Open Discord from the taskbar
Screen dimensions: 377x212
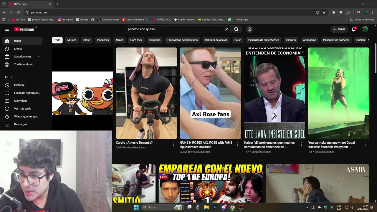[224, 207]
